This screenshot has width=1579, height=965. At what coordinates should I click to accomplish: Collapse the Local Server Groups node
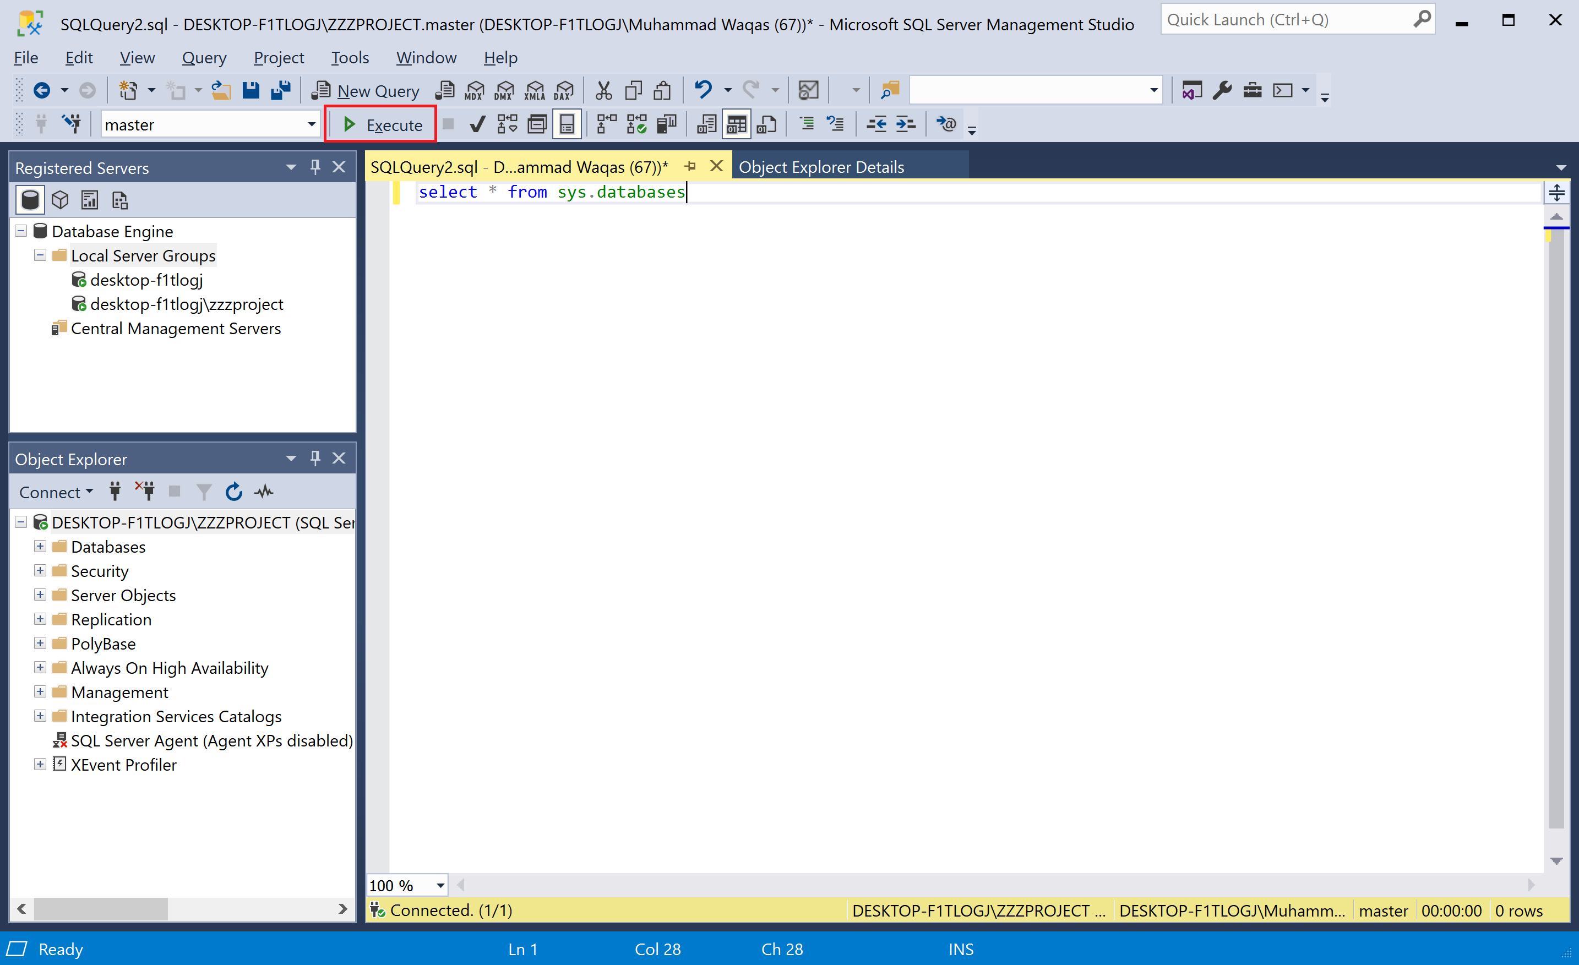pyautogui.click(x=40, y=255)
